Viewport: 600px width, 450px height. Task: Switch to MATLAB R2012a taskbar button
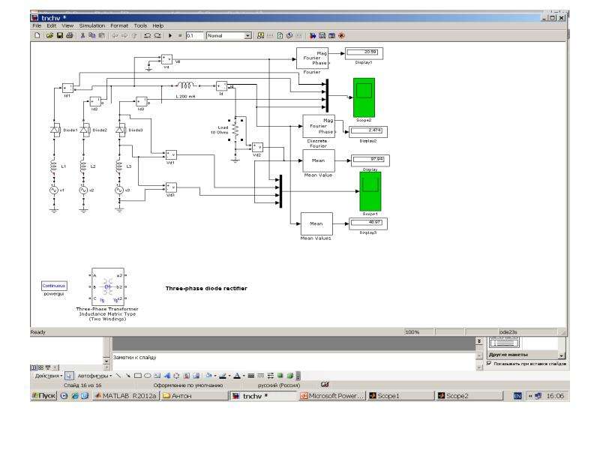pos(126,396)
